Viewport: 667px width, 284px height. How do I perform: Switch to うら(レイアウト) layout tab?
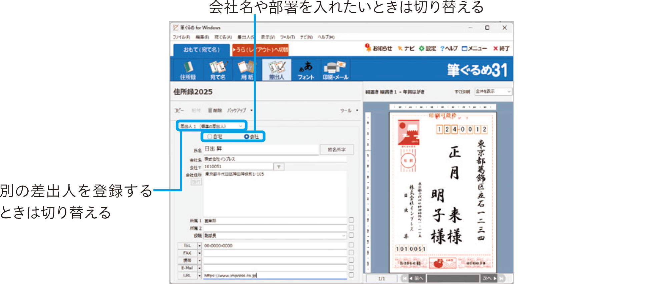tap(260, 50)
